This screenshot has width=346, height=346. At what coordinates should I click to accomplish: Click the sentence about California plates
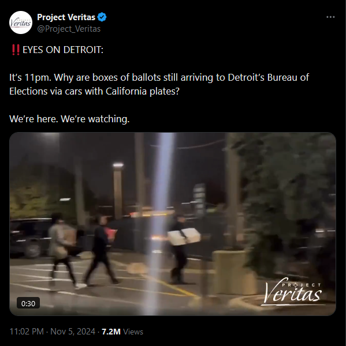tap(159, 84)
